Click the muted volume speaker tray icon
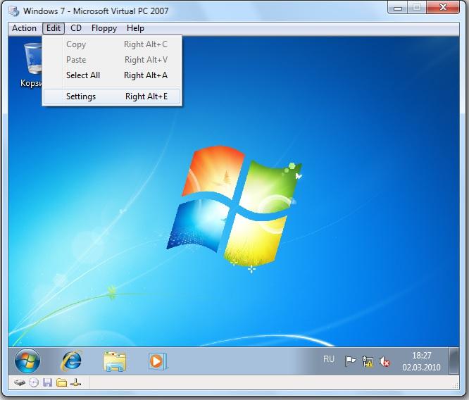The image size is (469, 400). (x=384, y=361)
